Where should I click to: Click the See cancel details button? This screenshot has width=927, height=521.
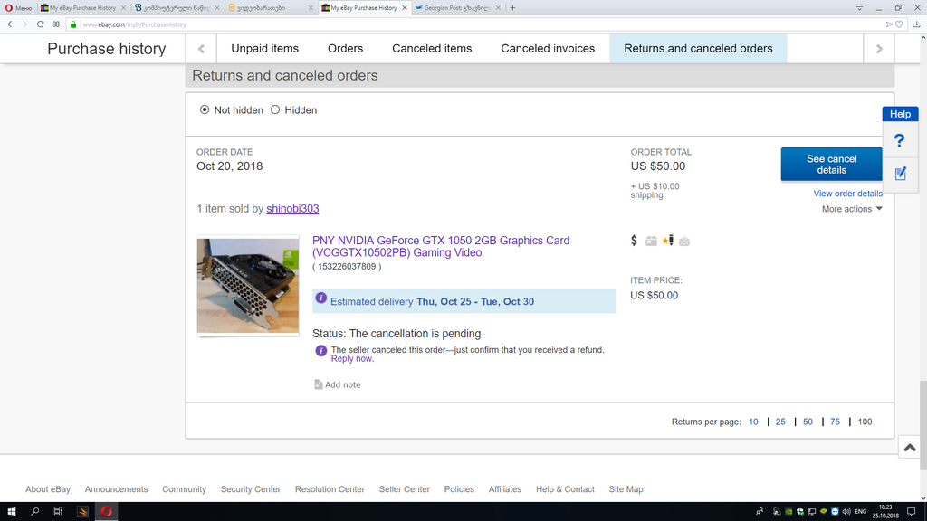pyautogui.click(x=831, y=165)
